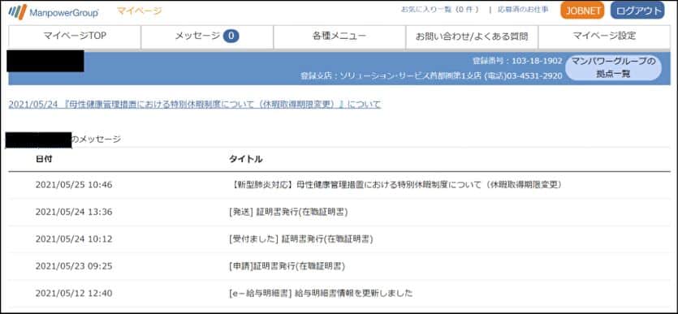This screenshot has height=314, width=678.
Task: Click the 日付 column header
Action: point(44,159)
